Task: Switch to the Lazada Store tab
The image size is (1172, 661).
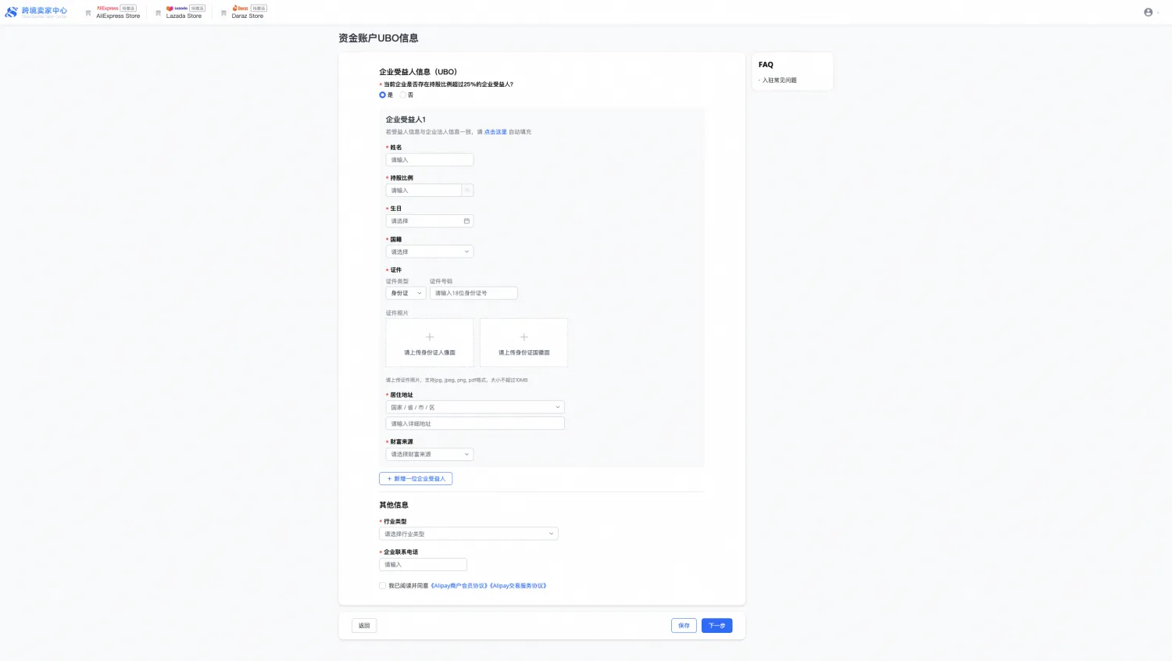Action: 184,13
